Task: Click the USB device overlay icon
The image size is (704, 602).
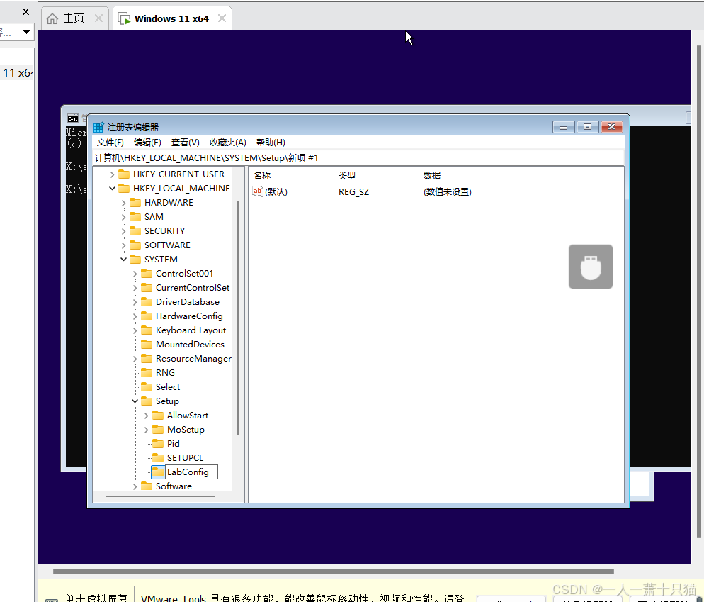Action: click(x=591, y=267)
